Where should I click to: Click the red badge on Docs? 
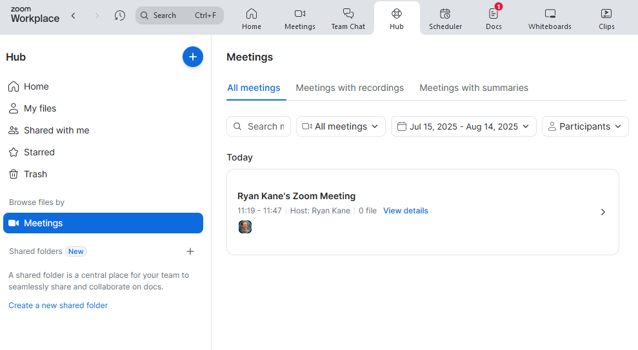point(499,6)
